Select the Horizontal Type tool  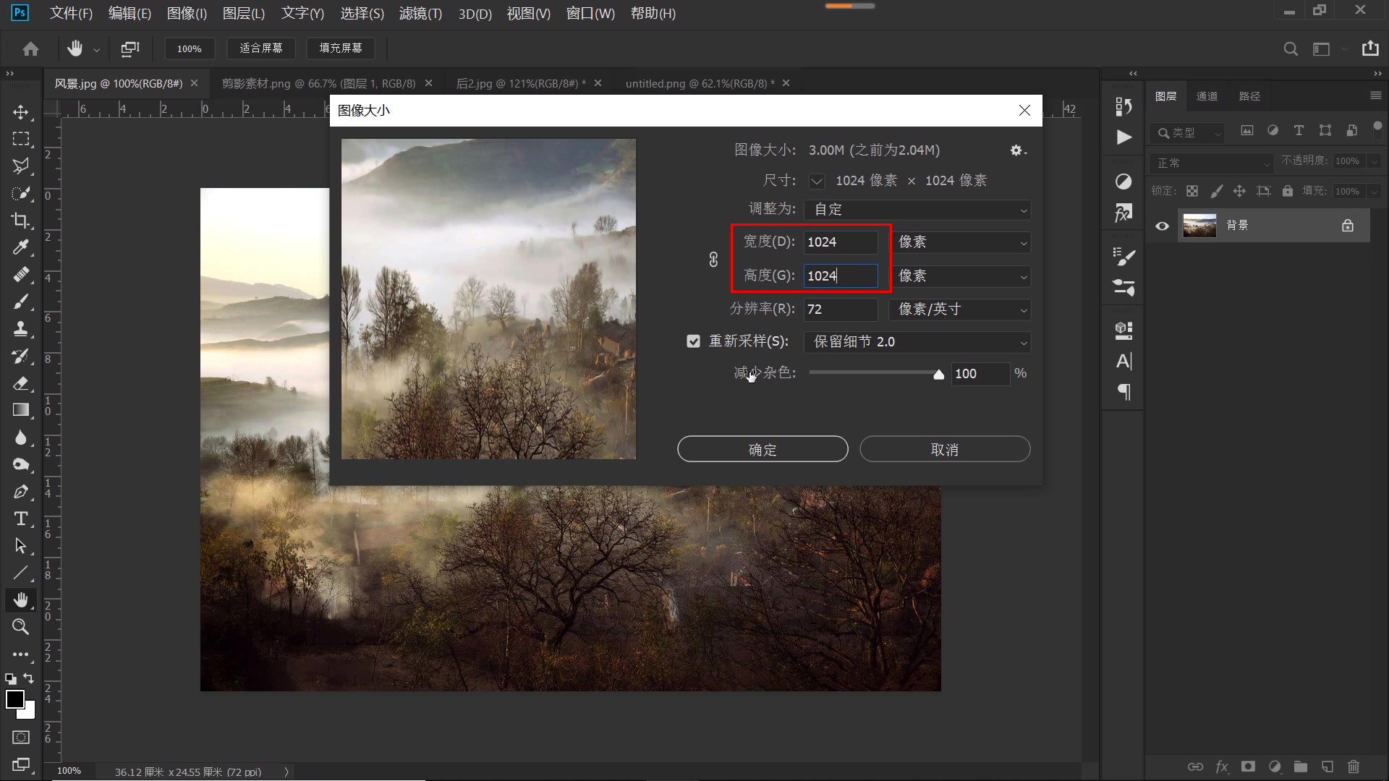coord(21,518)
